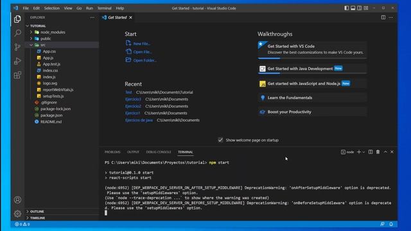Open the Source Control view icon
411x231 pixels.
17,47
